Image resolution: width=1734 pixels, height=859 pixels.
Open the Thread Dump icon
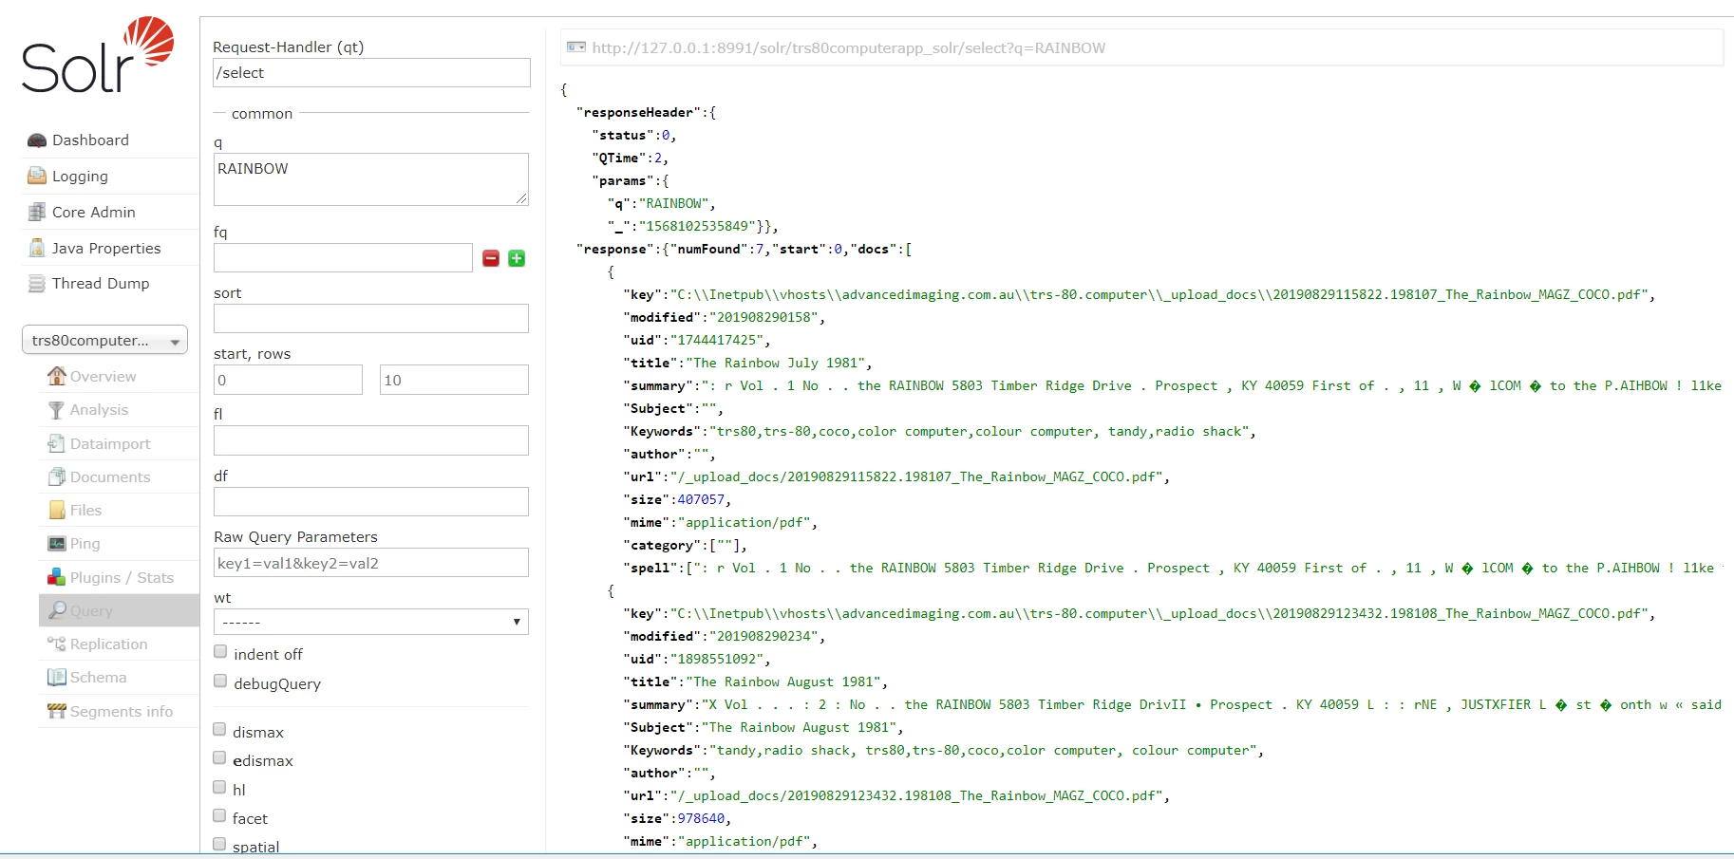pos(37,284)
